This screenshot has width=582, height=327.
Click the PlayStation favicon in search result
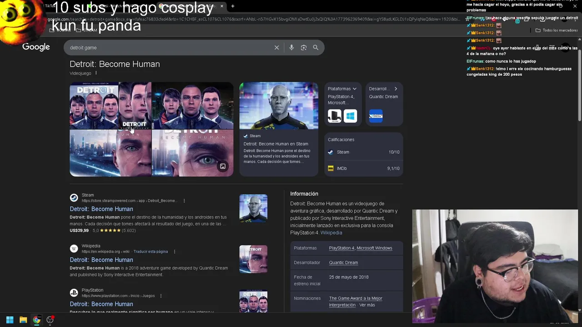point(74,292)
